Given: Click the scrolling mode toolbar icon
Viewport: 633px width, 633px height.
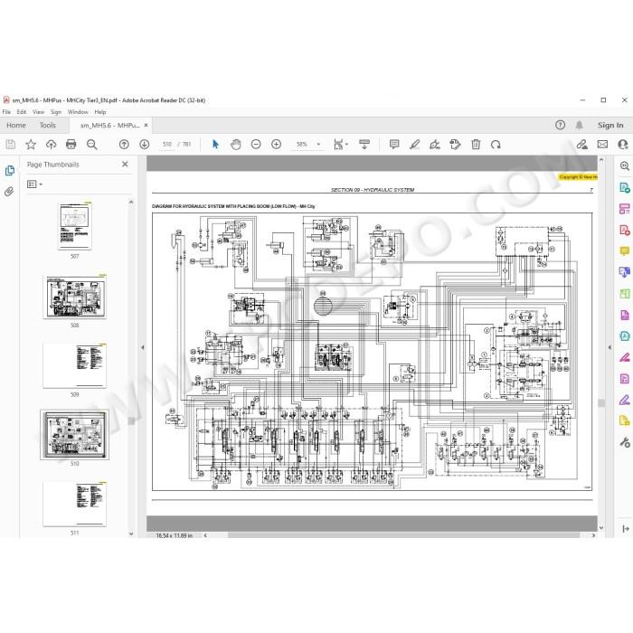Looking at the screenshot, I should tap(364, 145).
